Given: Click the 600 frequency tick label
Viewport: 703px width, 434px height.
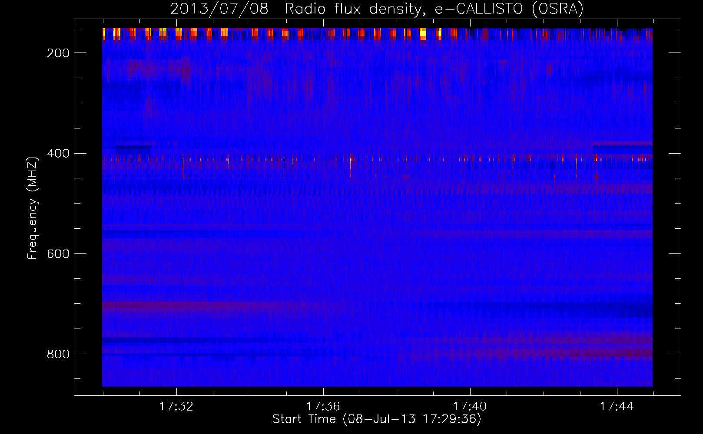Looking at the screenshot, I should click(58, 254).
